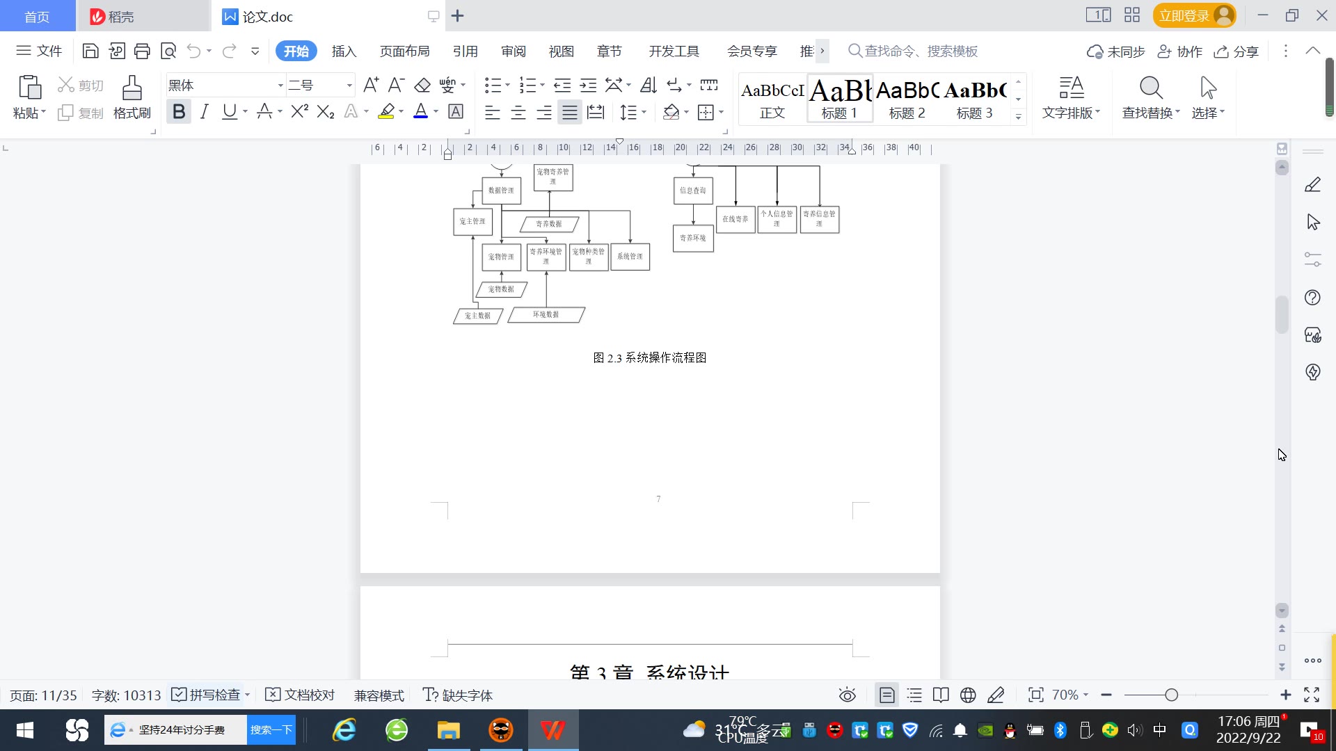
Task: Click the Redo arrow icon
Action: coord(229,51)
